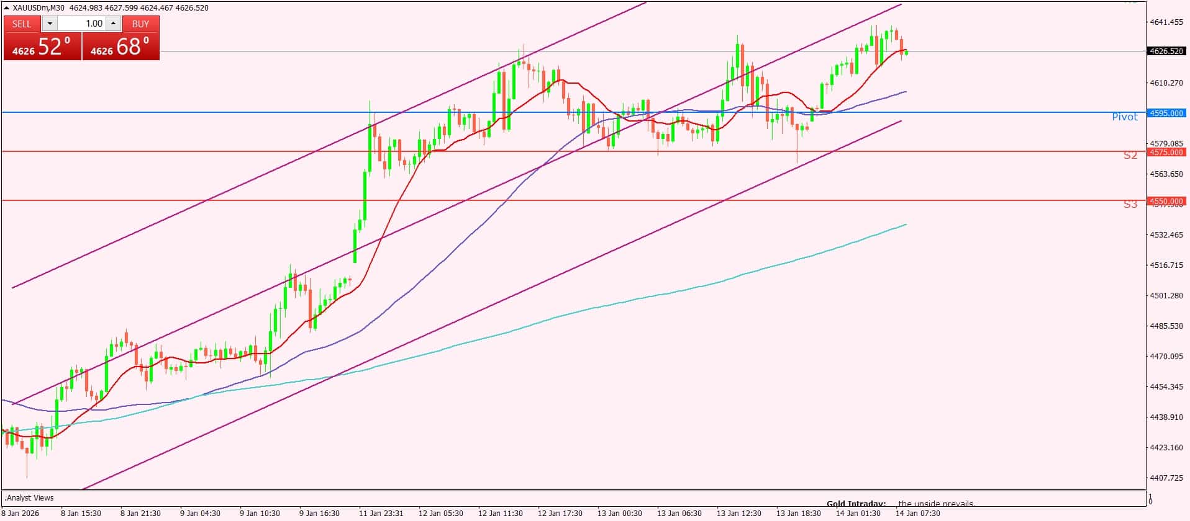Click the 4407.725 price scale value
Screen dimensions: 1190x521
1166,478
